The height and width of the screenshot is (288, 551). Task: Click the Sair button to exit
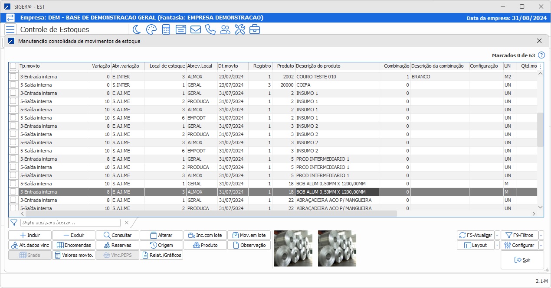[x=522, y=260]
